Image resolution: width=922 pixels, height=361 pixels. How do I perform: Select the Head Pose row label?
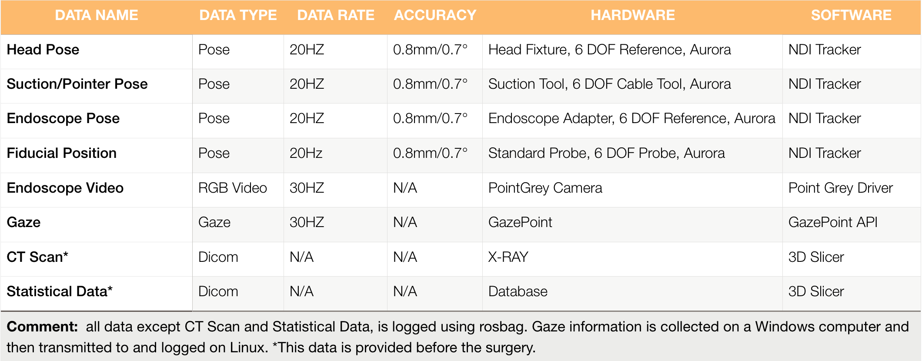(x=43, y=50)
